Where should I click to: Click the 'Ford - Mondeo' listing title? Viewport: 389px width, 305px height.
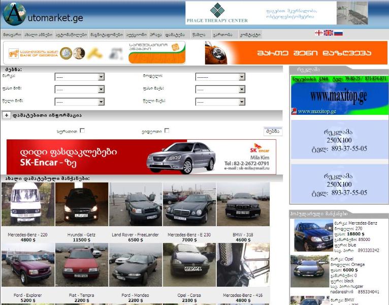(135, 295)
